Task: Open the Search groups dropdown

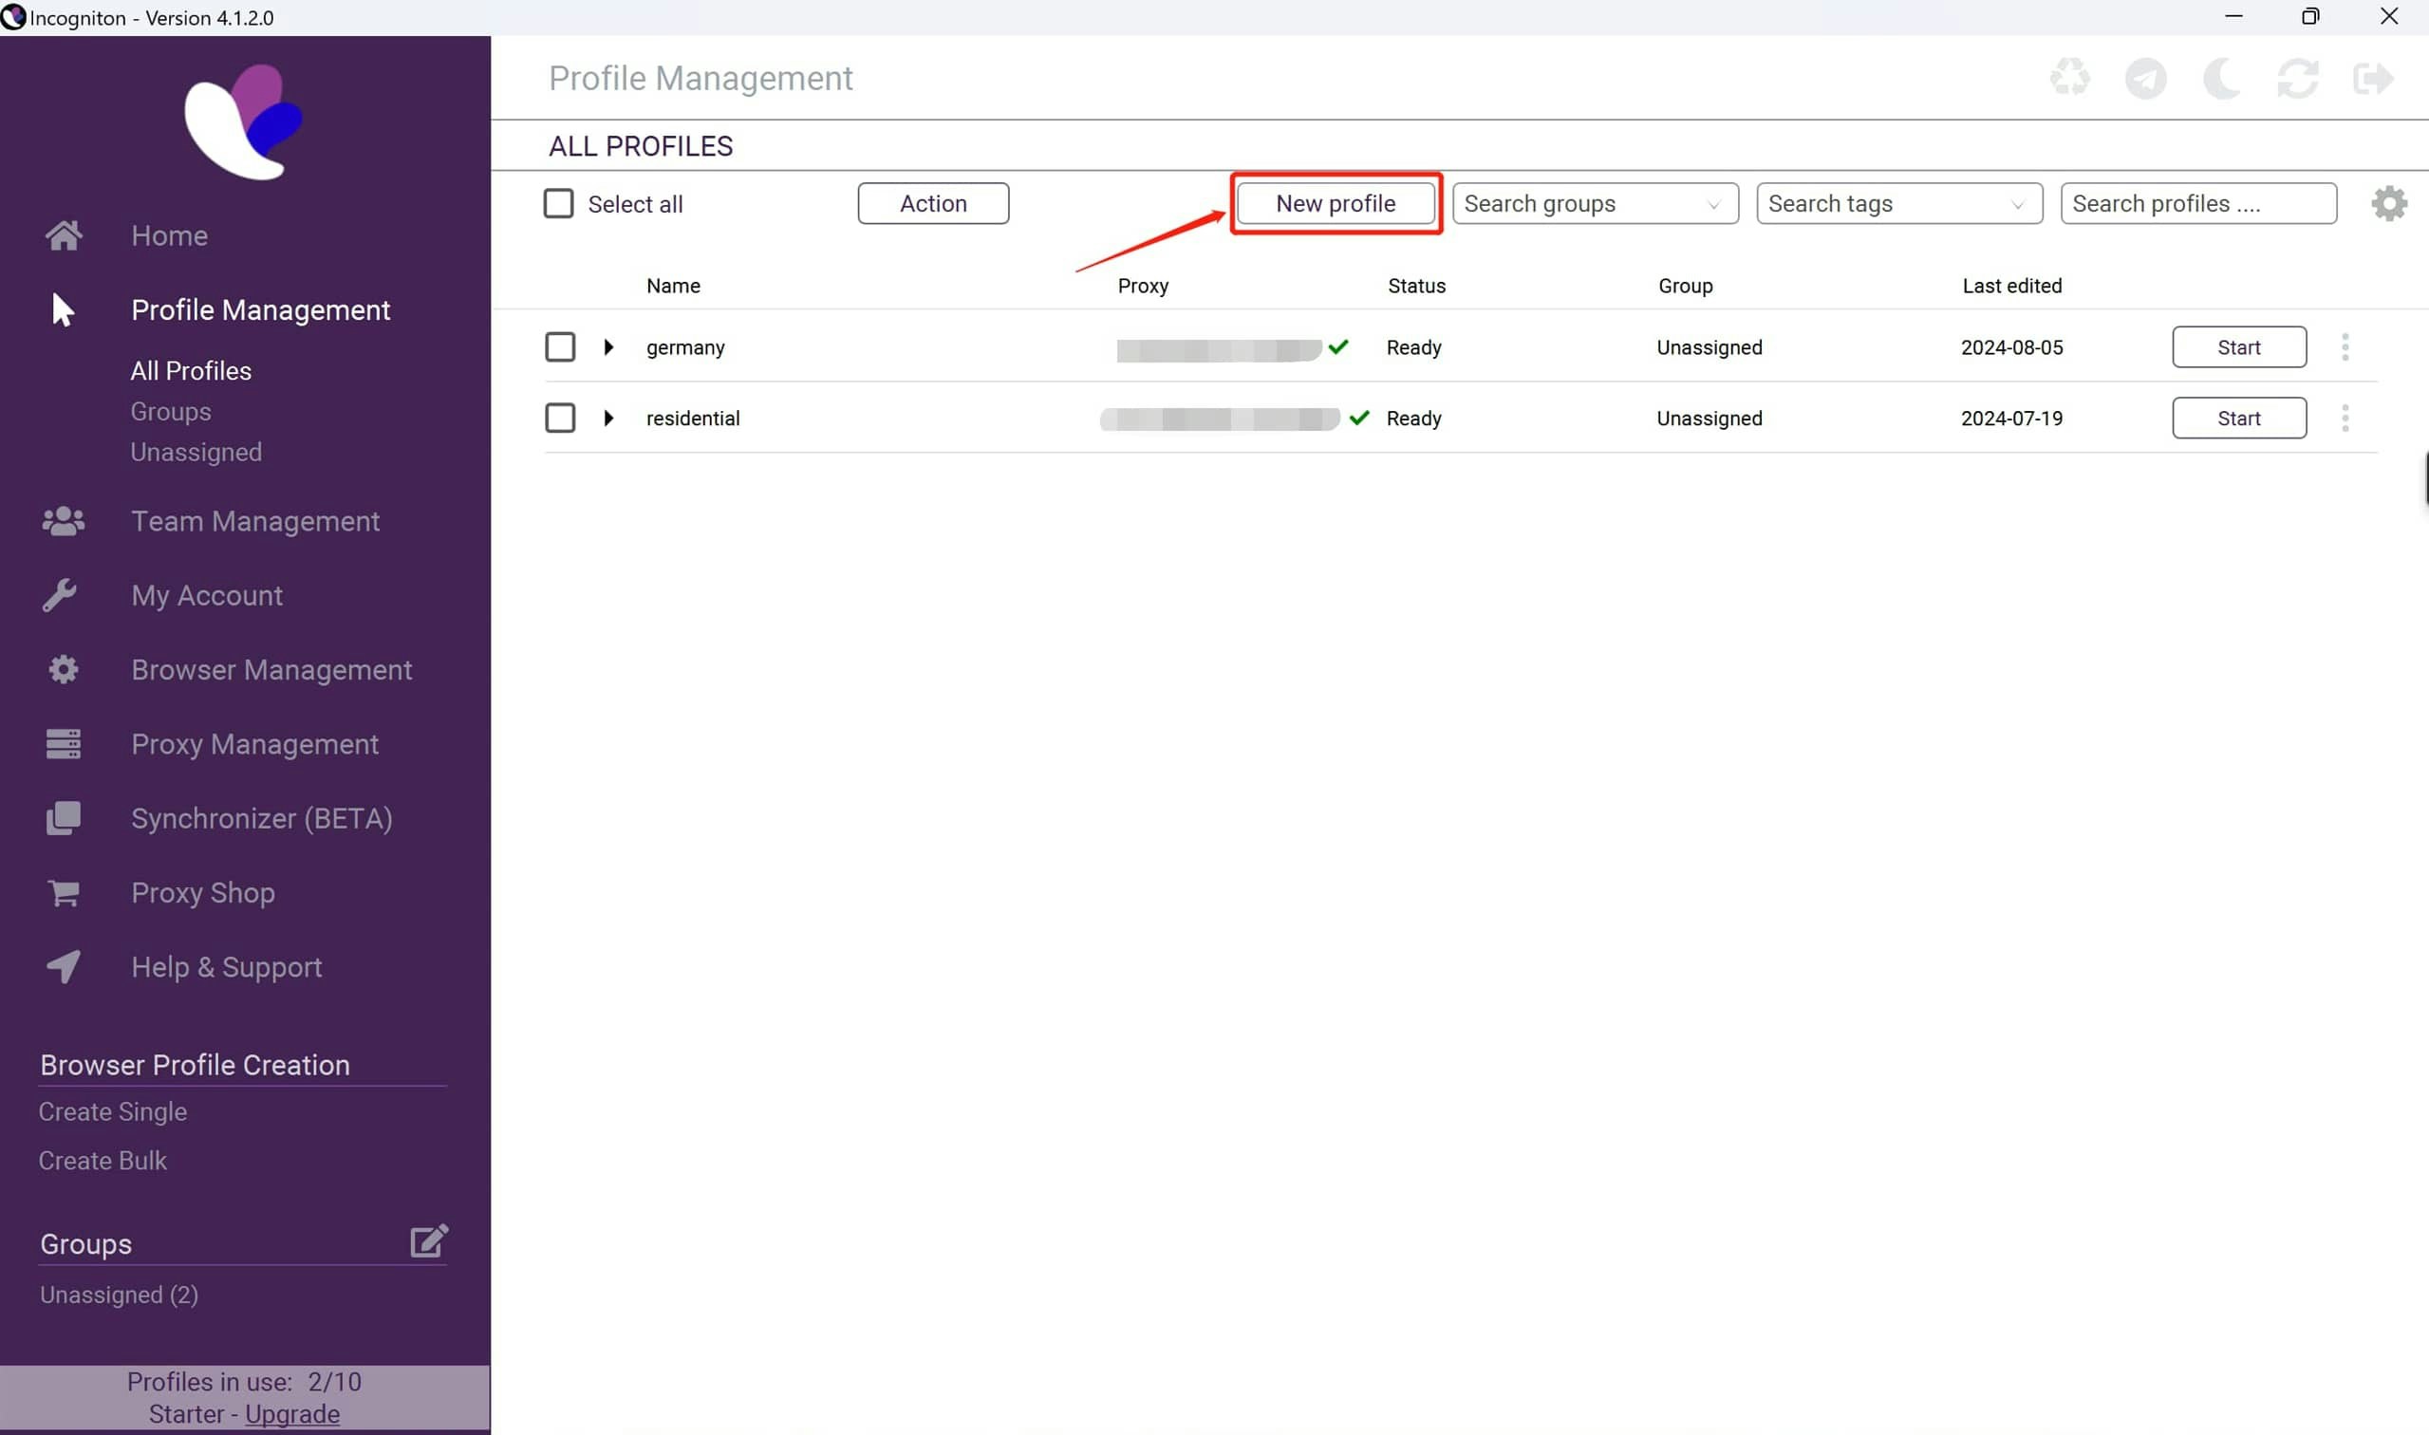Action: pos(1595,204)
